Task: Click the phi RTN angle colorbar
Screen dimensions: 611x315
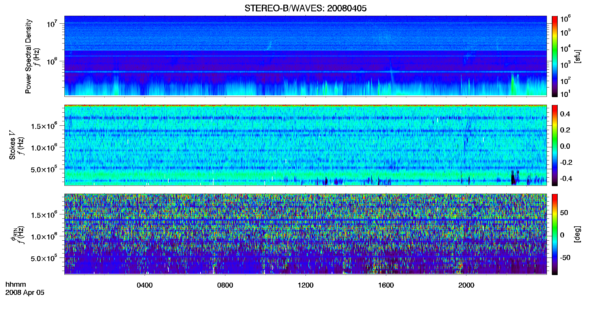Action: 555,234
